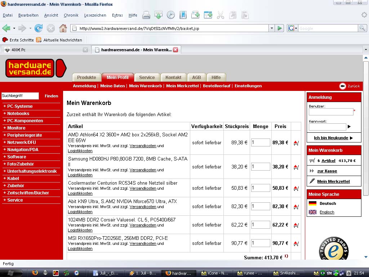This screenshot has height=277, width=369.
Task: Click the stop loading icon
Action: (50, 28)
